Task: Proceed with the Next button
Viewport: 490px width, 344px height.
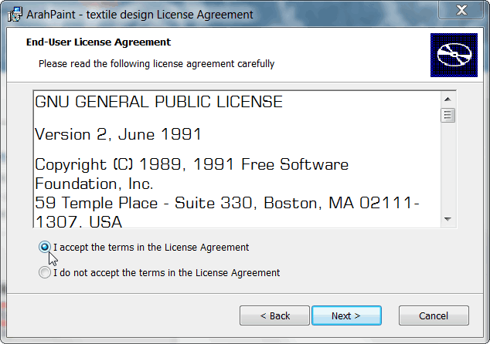Action: tap(346, 315)
